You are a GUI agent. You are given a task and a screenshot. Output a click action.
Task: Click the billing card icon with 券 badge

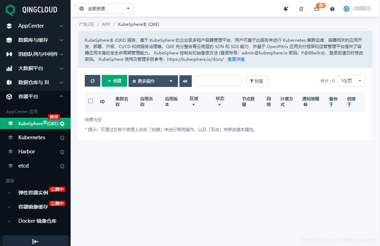316,8
